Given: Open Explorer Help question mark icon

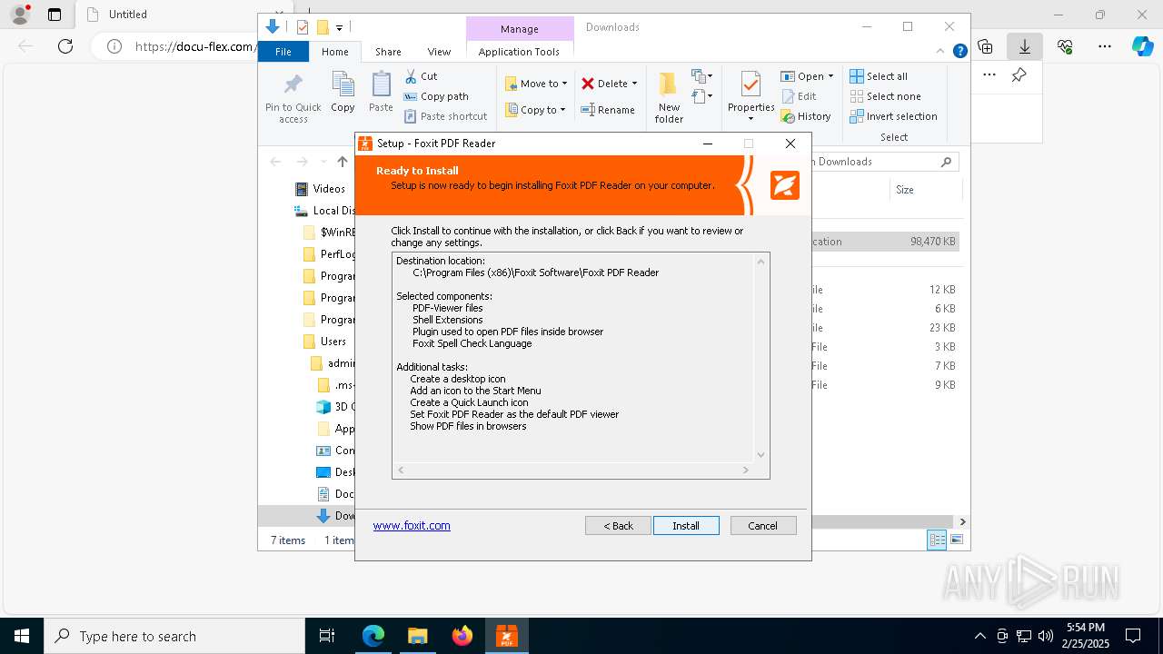Looking at the screenshot, I should 959,52.
